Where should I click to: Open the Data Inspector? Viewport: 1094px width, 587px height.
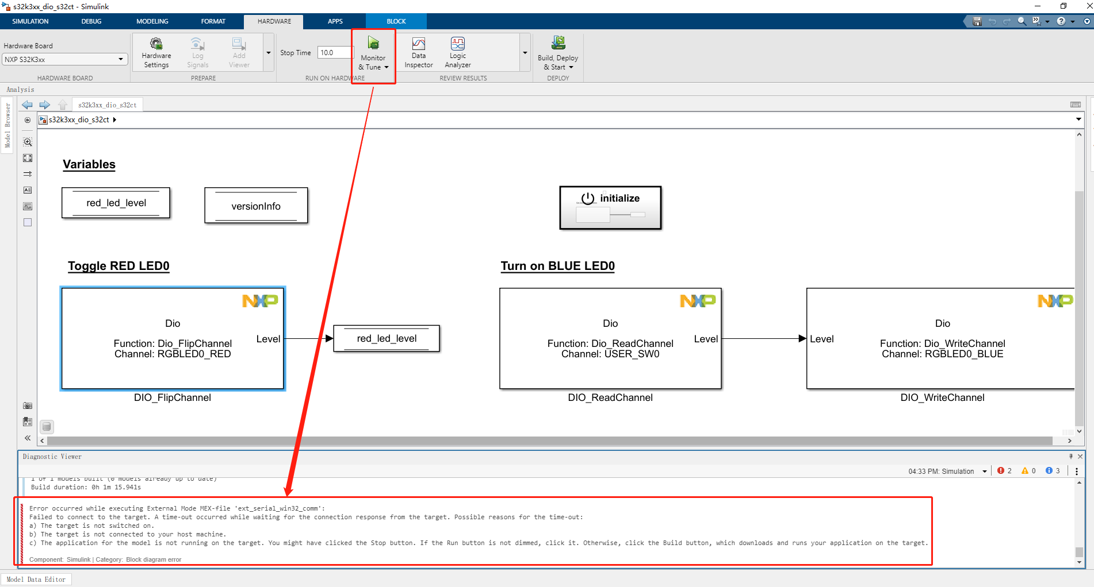click(418, 52)
